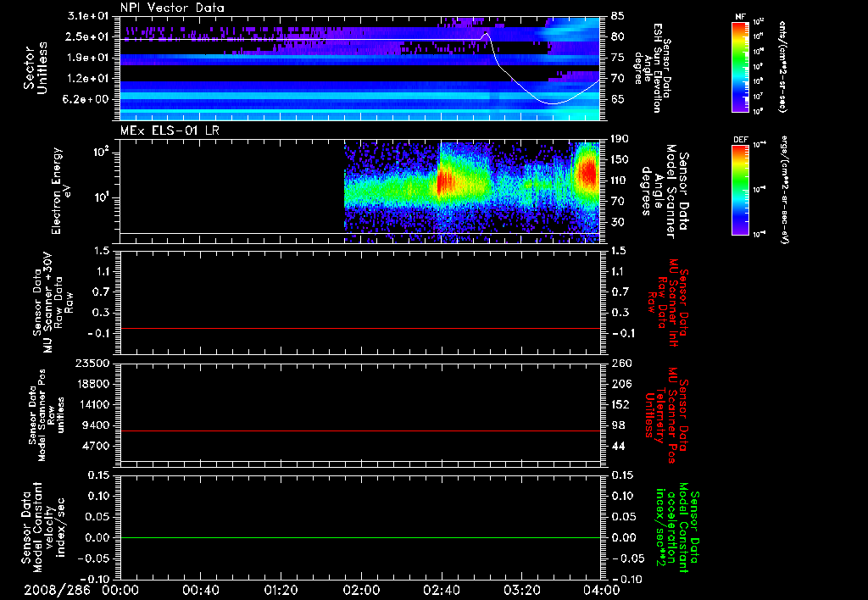Click the '1.9e+01' sector tick value
The image size is (868, 600).
(88, 58)
